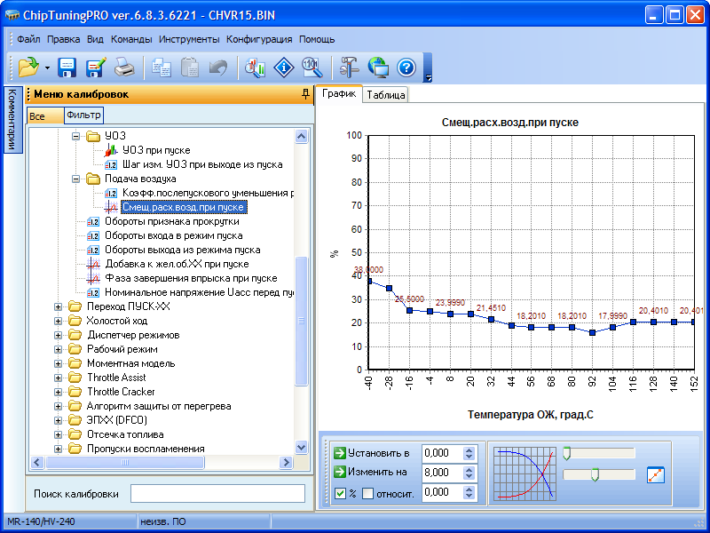Click the printer icon in toolbar
Screen dimensions: 710x533
(x=124, y=67)
